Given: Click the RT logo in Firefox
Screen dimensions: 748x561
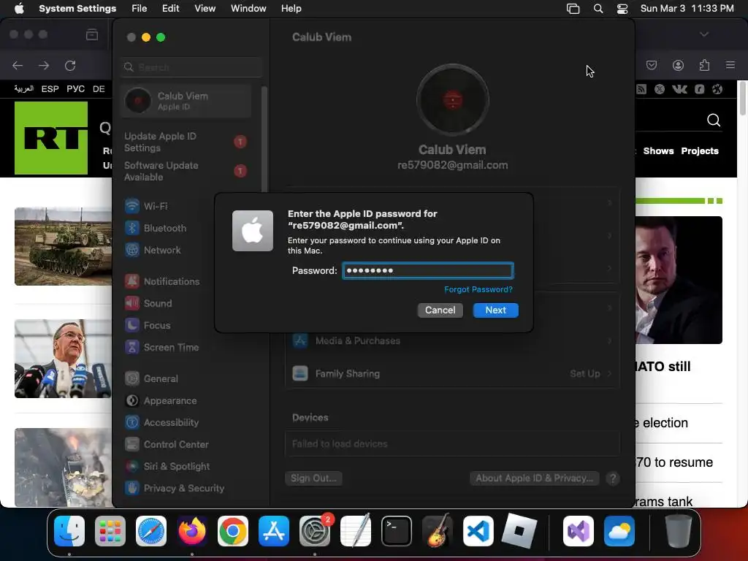Looking at the screenshot, I should pos(51,138).
